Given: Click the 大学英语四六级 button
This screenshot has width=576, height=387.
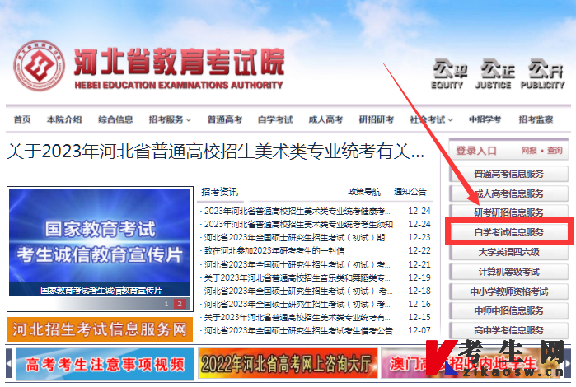Looking at the screenshot, I should pyautogui.click(x=508, y=252).
